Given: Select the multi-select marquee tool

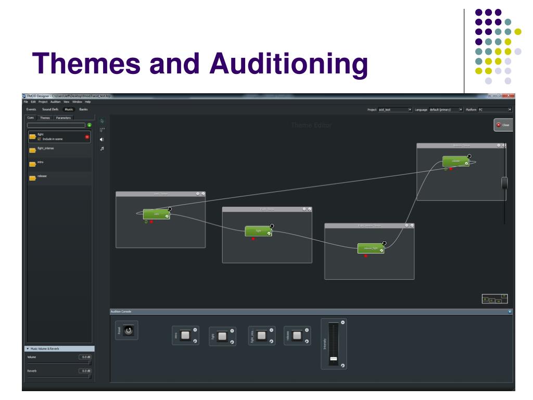Looking at the screenshot, I should (x=102, y=130).
